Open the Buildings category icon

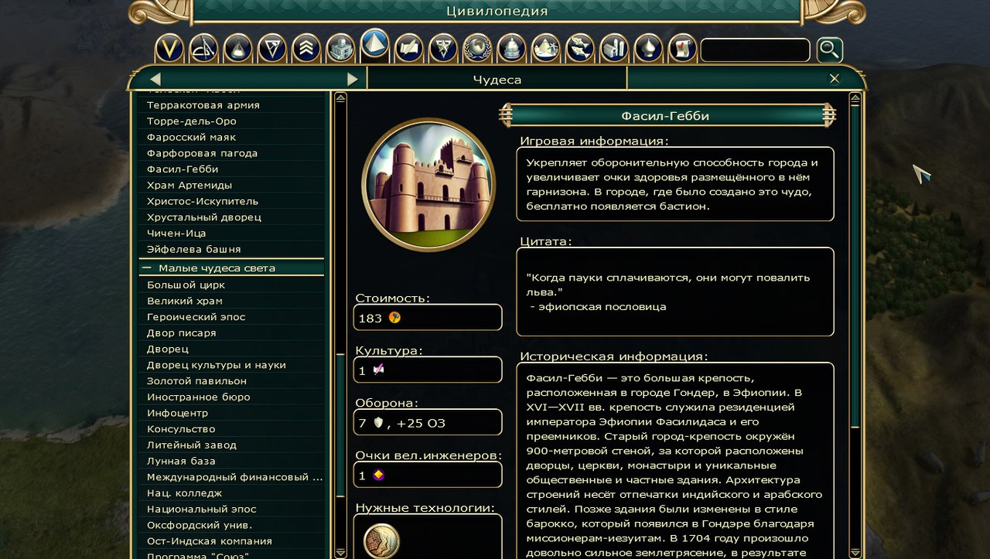click(340, 49)
